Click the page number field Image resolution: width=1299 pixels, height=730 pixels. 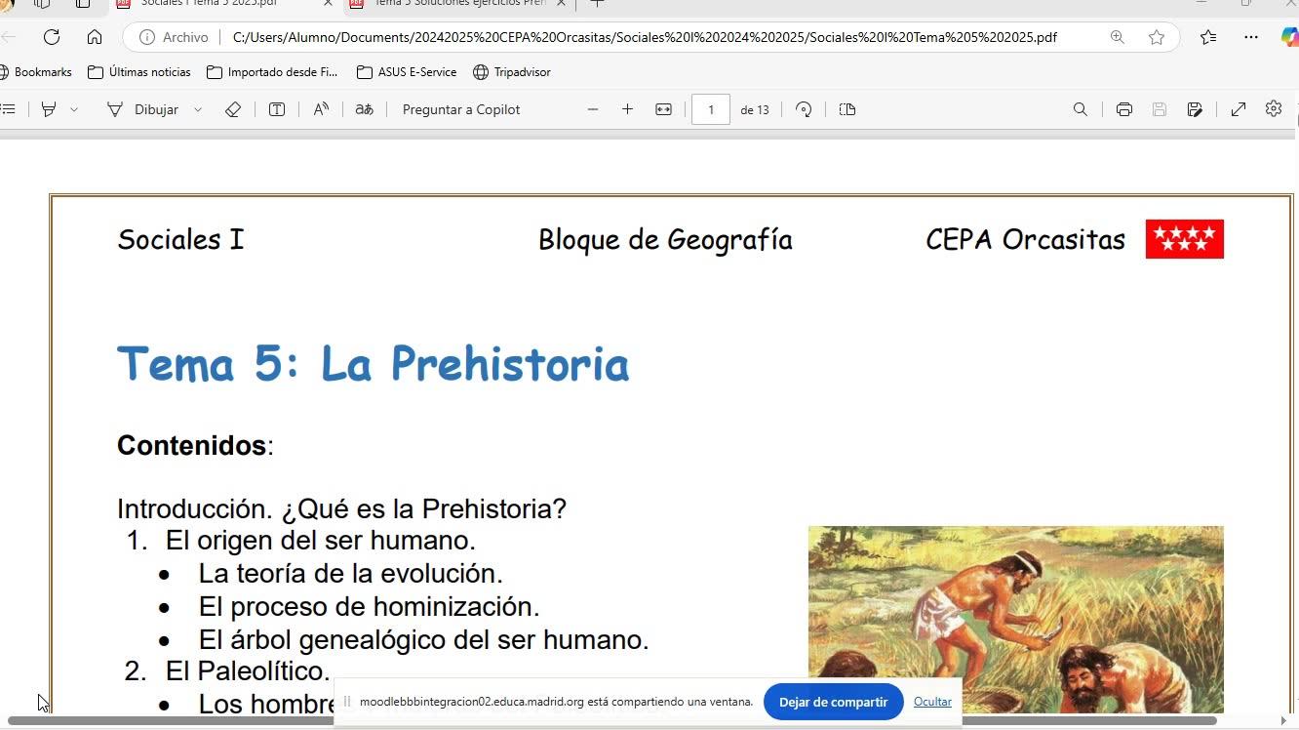tap(711, 109)
